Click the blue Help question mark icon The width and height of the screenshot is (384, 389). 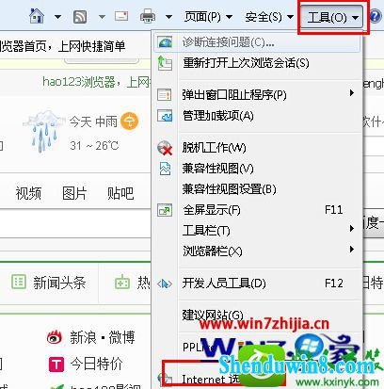pyautogui.click(x=376, y=16)
